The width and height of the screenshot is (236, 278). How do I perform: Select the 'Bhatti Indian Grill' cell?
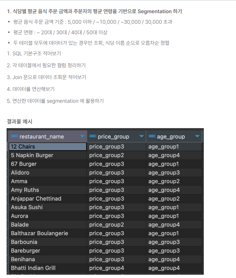pos(48,268)
